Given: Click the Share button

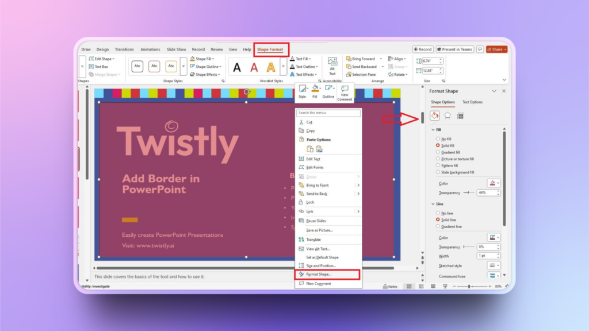Looking at the screenshot, I should (x=496, y=49).
